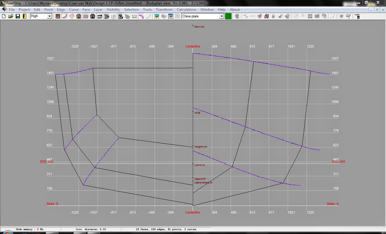Screen dimensions: 386x234
Task: Open the Curve menu
Action: (74, 10)
